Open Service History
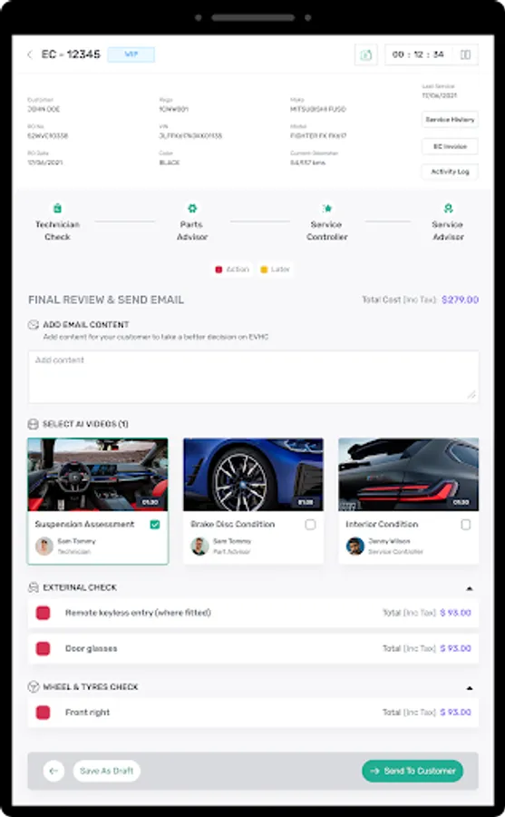 (x=450, y=119)
